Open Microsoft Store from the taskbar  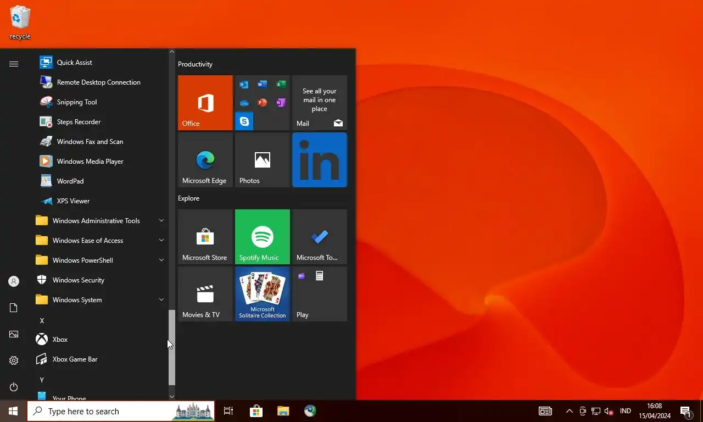pos(256,411)
